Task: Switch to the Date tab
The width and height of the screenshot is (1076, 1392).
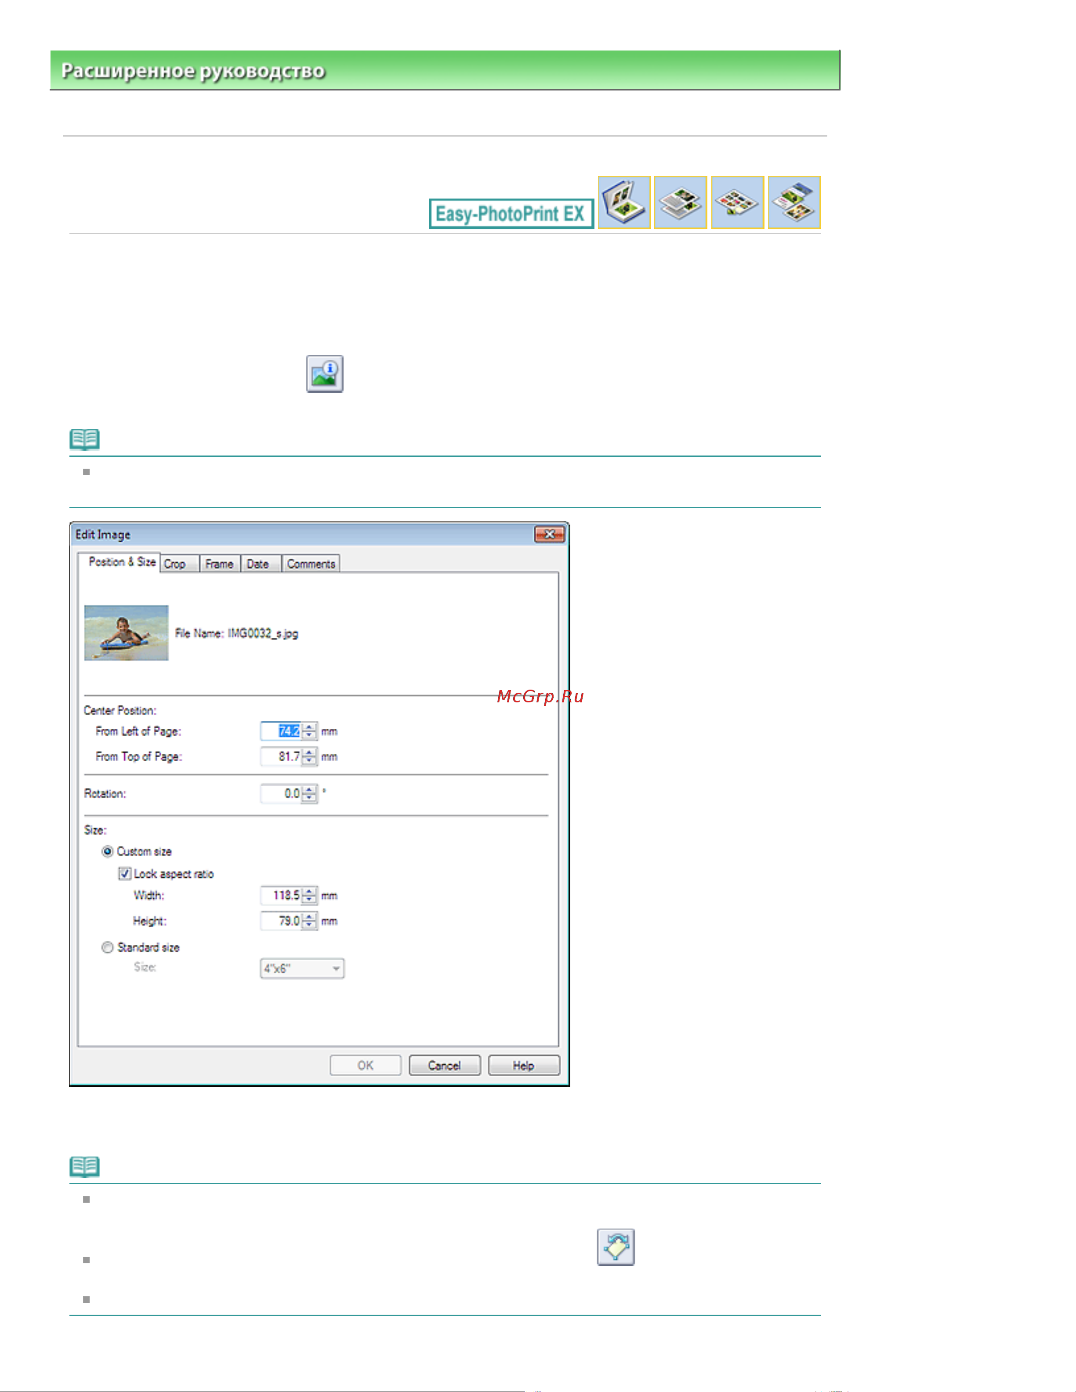Action: click(x=260, y=564)
